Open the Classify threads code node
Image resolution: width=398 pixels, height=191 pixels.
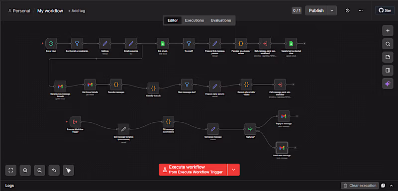click(x=153, y=88)
